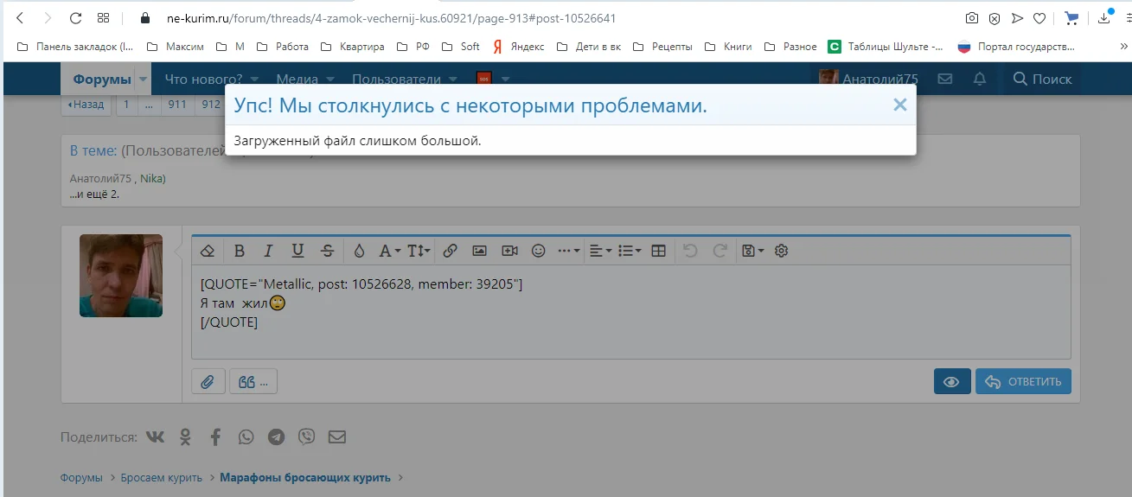The width and height of the screenshot is (1132, 497).
Task: Open the Рецепты bookmarks folder
Action: (663, 47)
